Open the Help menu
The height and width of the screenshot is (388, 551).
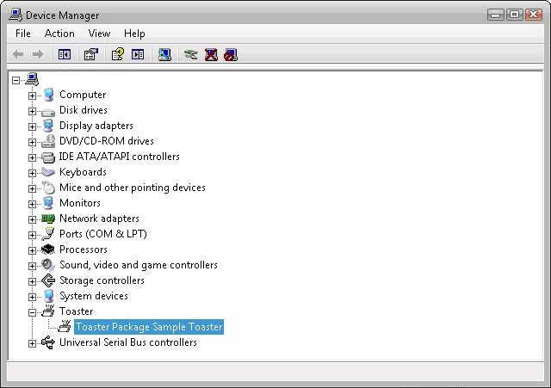pyautogui.click(x=134, y=34)
